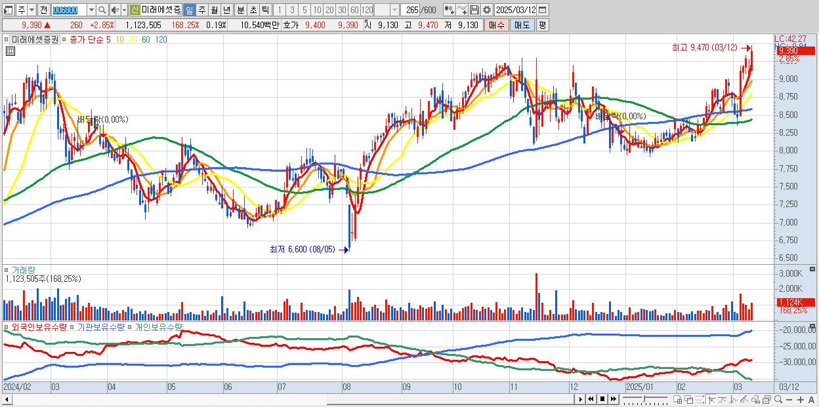Click the 60 moving average legend
This screenshot has width=819, height=407.
(146, 40)
